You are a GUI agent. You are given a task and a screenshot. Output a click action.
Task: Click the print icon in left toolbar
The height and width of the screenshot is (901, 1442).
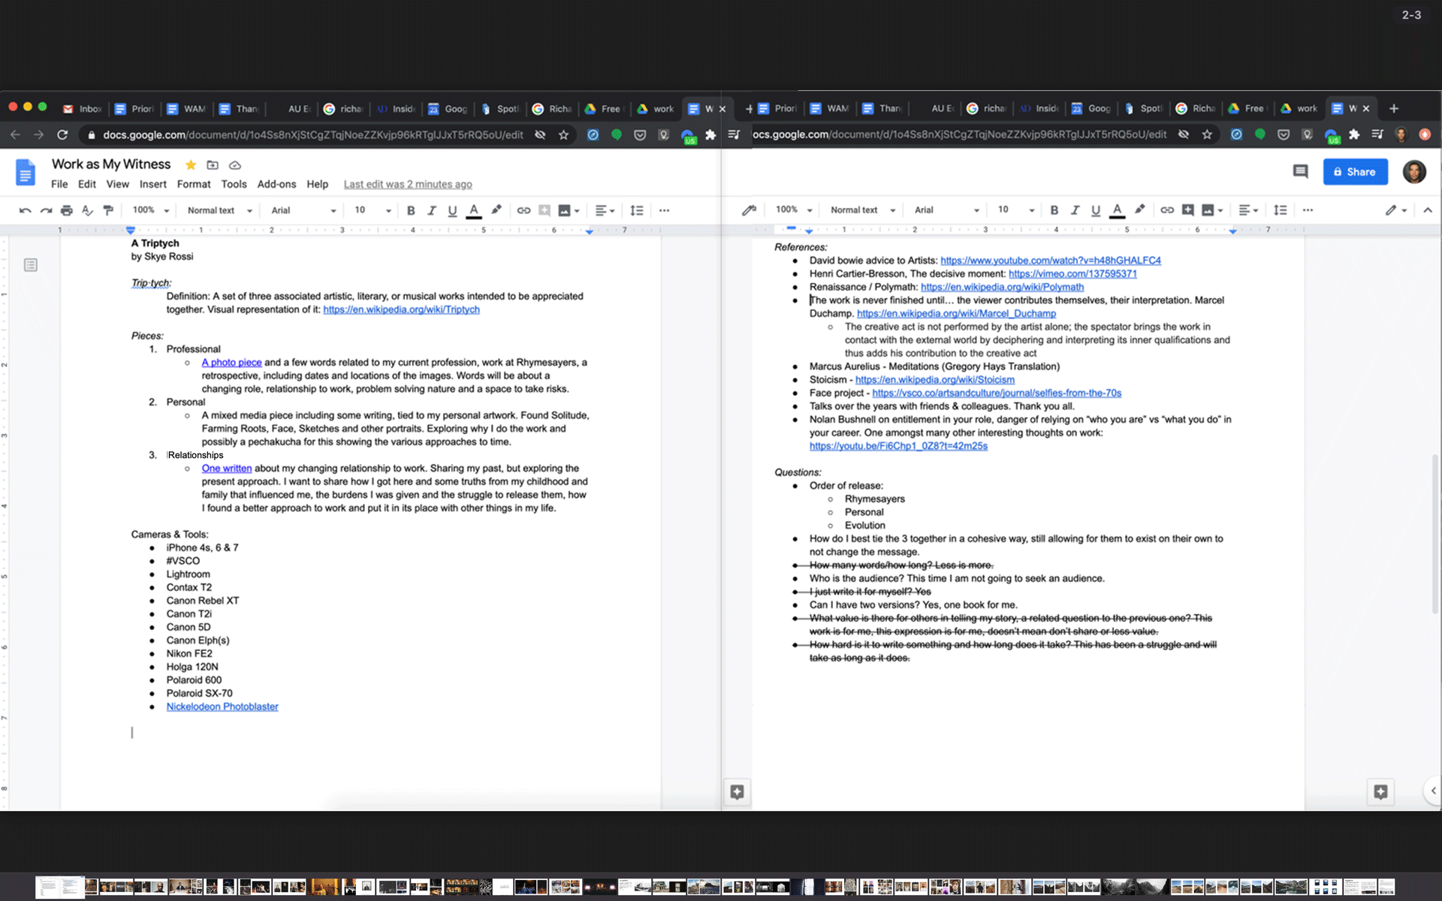coord(67,210)
